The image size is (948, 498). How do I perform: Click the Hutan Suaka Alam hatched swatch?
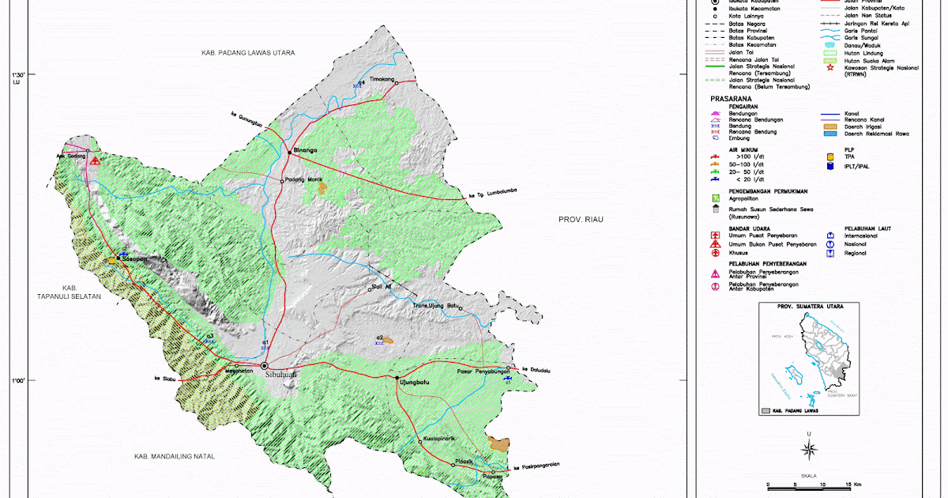tap(830, 61)
